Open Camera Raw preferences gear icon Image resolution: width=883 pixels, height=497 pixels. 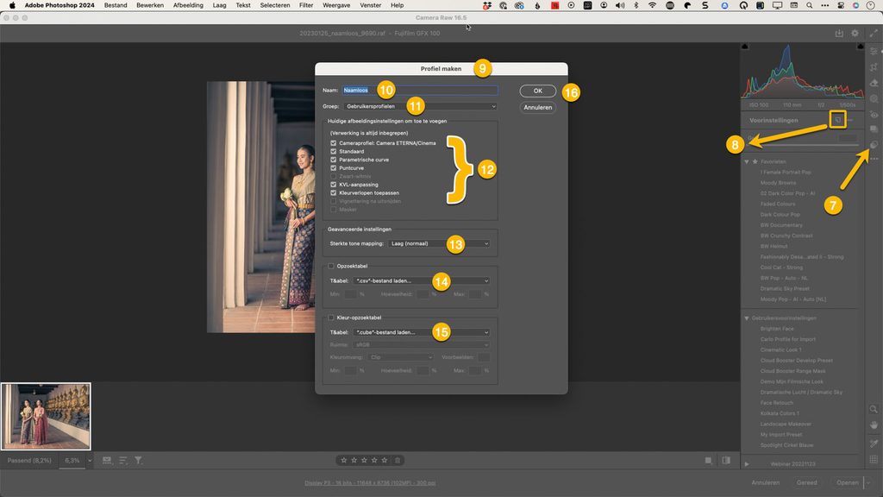(855, 34)
